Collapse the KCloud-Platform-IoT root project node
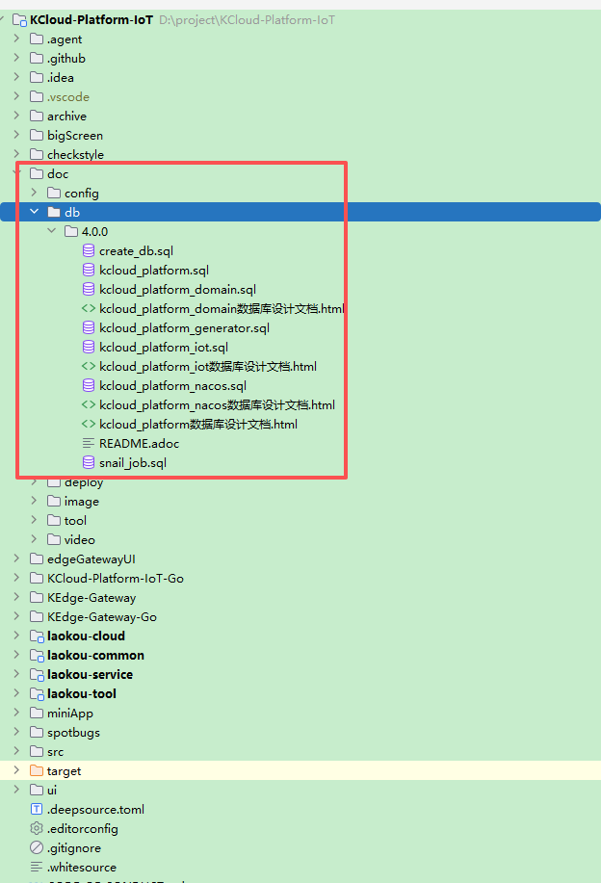 click(5, 20)
